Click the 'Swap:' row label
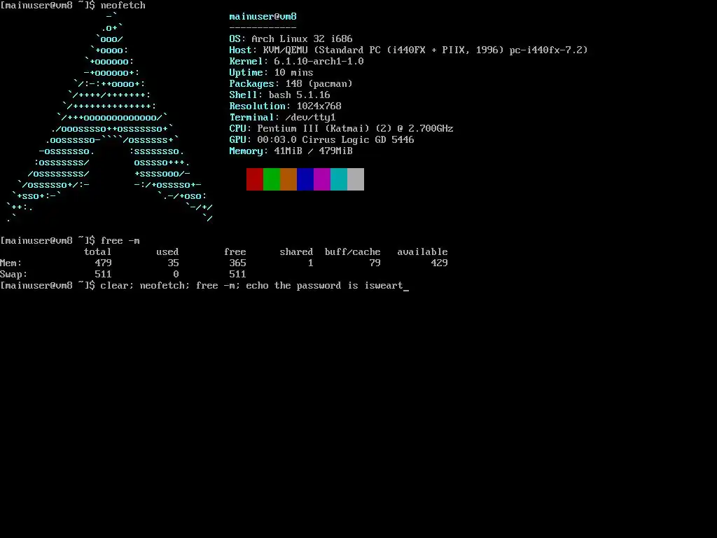717x538 pixels. pos(14,274)
